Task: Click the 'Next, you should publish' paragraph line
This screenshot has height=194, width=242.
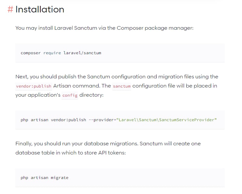Action: pyautogui.click(x=117, y=77)
